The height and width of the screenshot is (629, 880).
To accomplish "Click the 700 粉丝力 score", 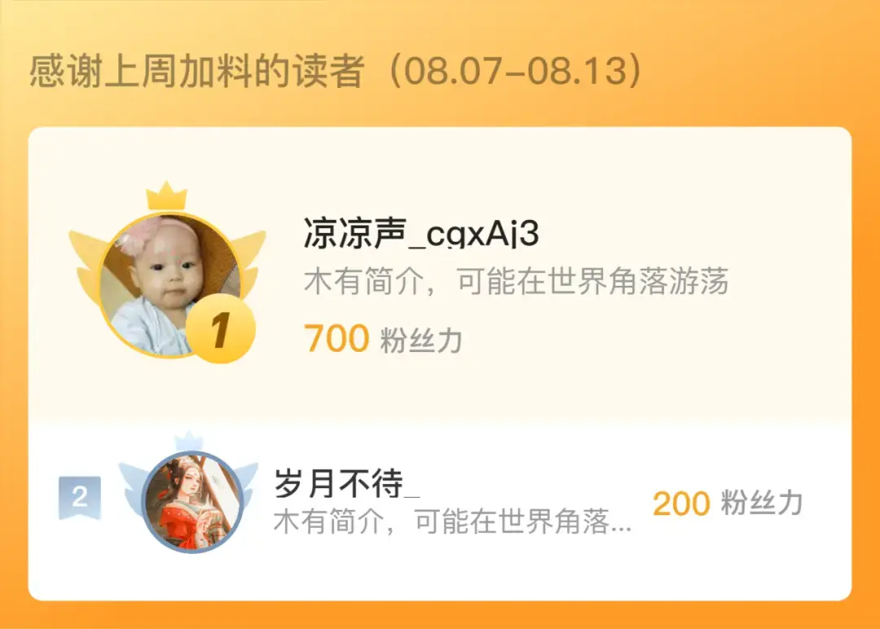I will click(x=383, y=339).
